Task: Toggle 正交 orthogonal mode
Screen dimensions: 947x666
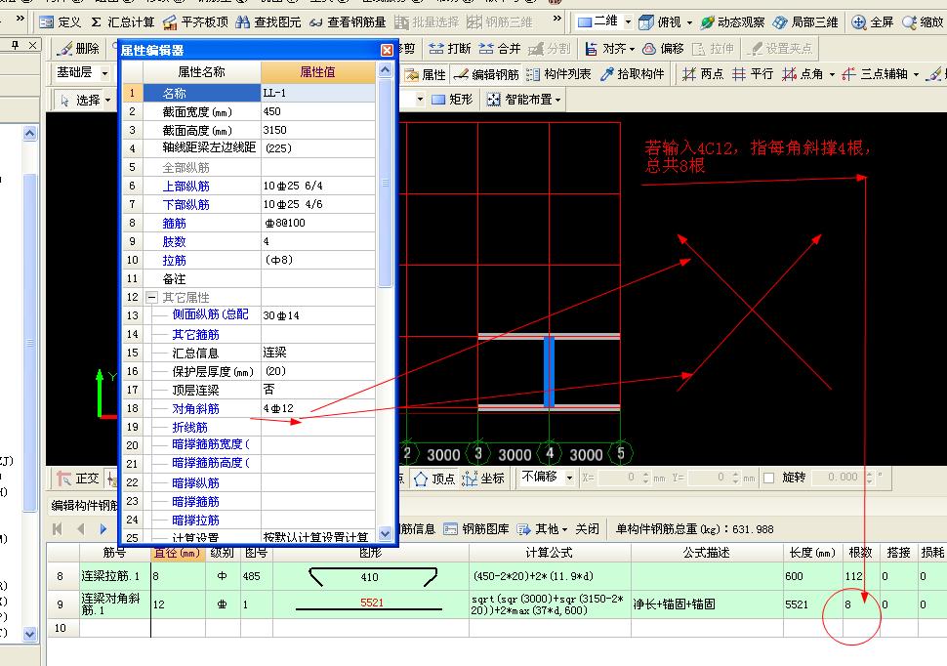Action: click(78, 479)
